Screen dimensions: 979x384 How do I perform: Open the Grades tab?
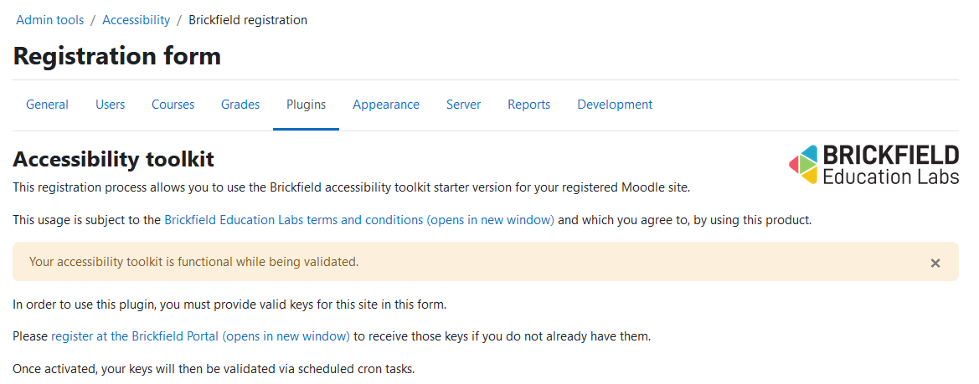240,105
